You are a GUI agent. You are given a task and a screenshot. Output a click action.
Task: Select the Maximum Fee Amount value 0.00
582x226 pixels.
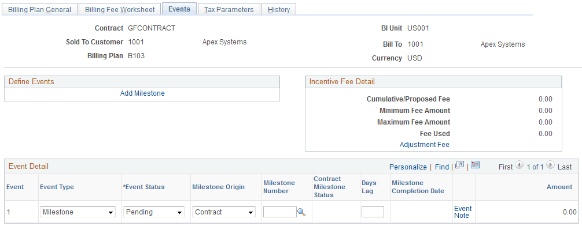pyautogui.click(x=545, y=122)
